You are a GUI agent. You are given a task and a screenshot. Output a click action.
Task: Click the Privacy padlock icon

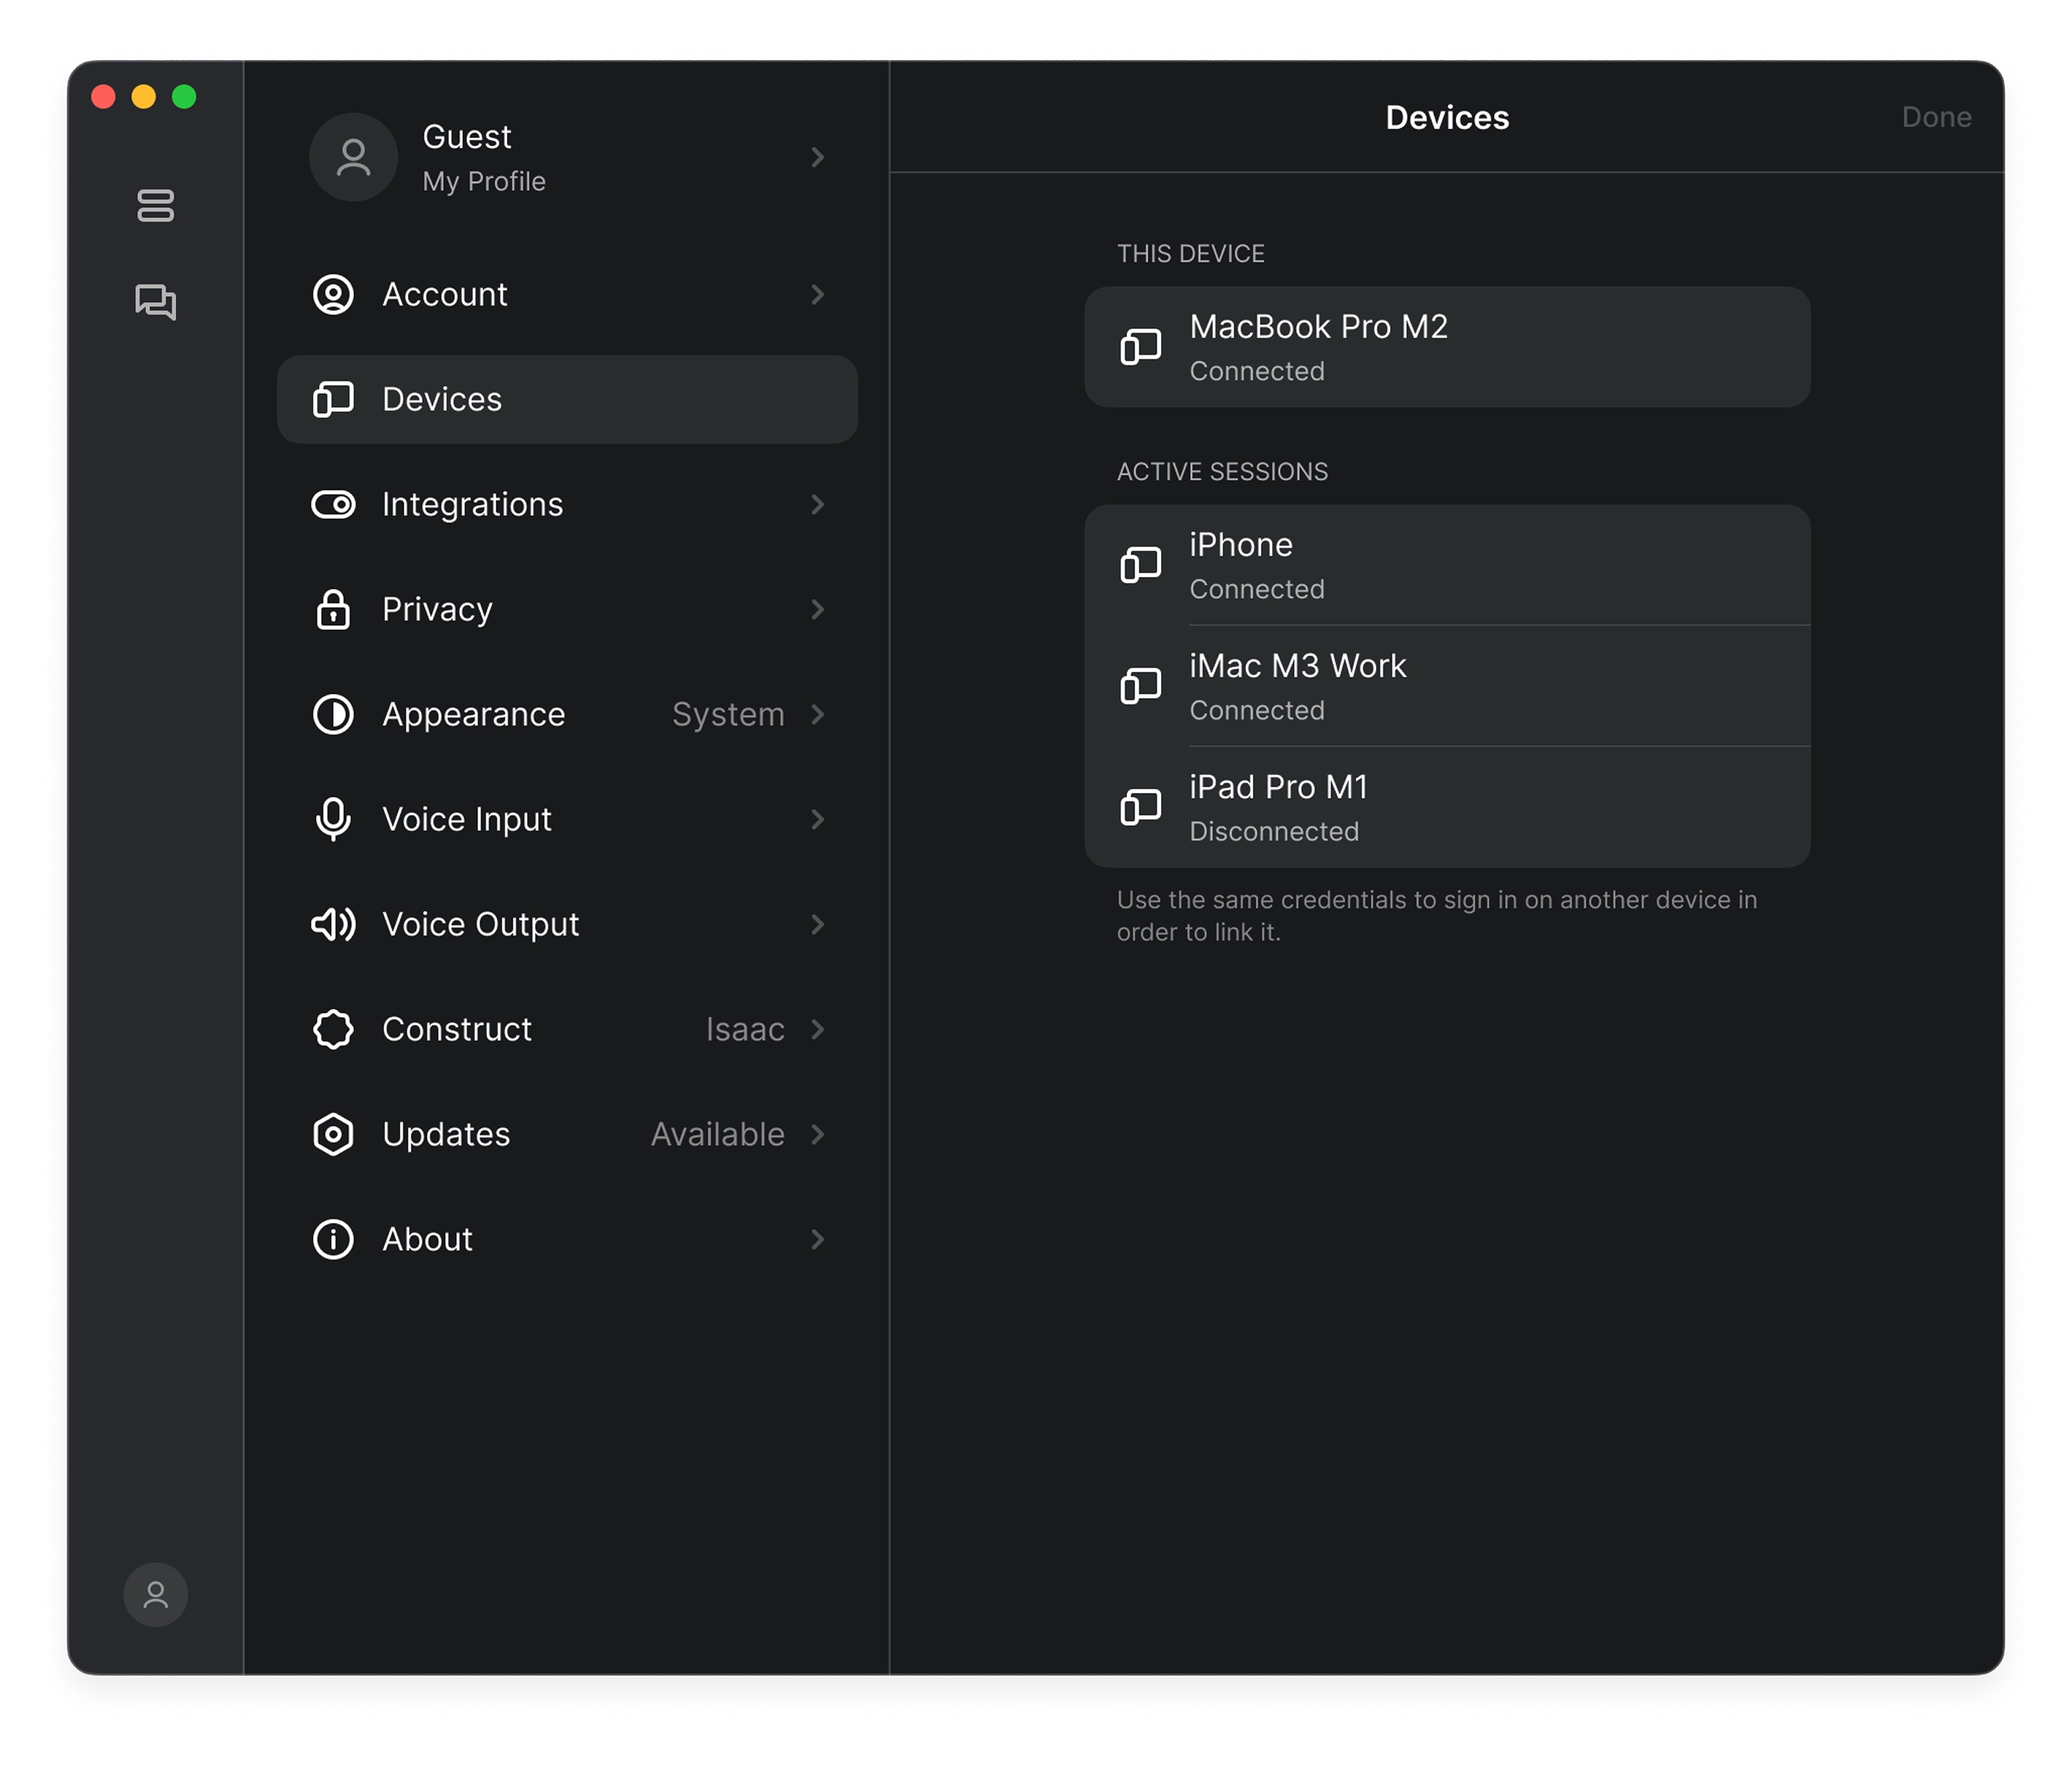coord(333,609)
